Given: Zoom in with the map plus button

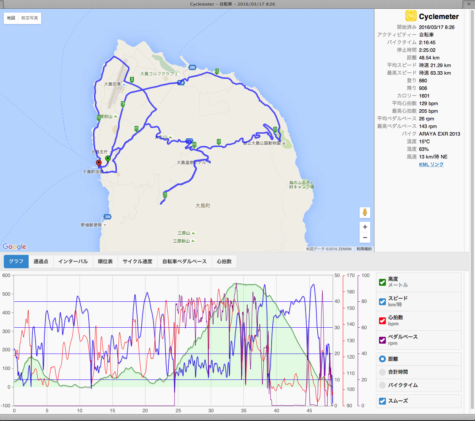Looking at the screenshot, I should 365,227.
